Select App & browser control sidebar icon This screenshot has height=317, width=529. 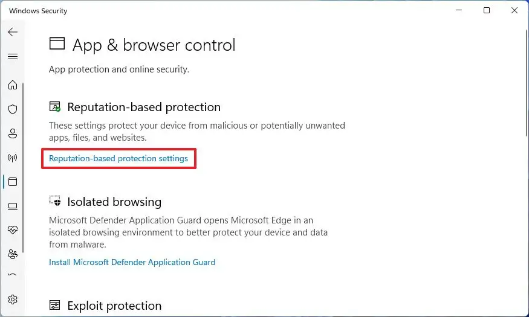[x=13, y=182]
